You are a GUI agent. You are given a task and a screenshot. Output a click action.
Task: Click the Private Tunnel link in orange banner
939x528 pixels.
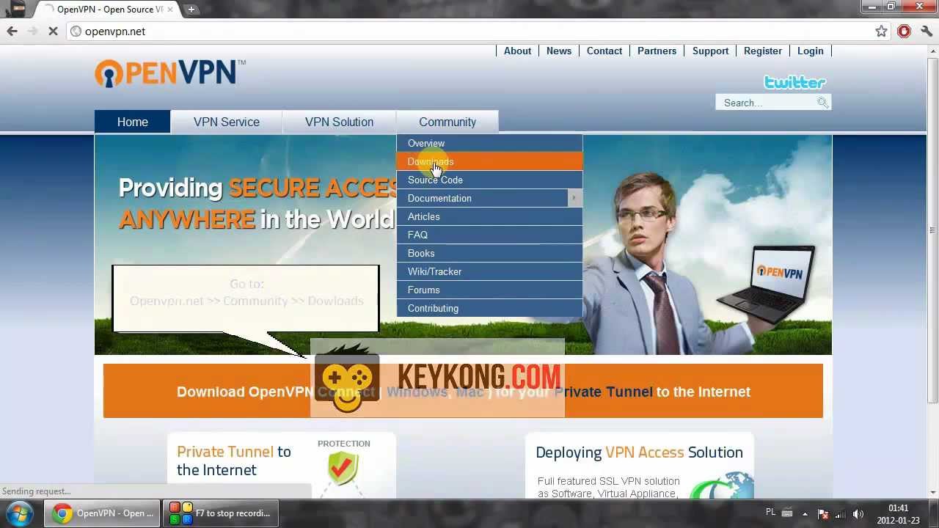click(x=603, y=392)
